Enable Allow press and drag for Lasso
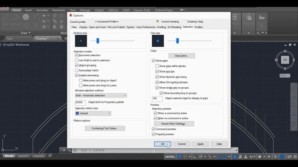298x167 pixels. tap(81, 85)
